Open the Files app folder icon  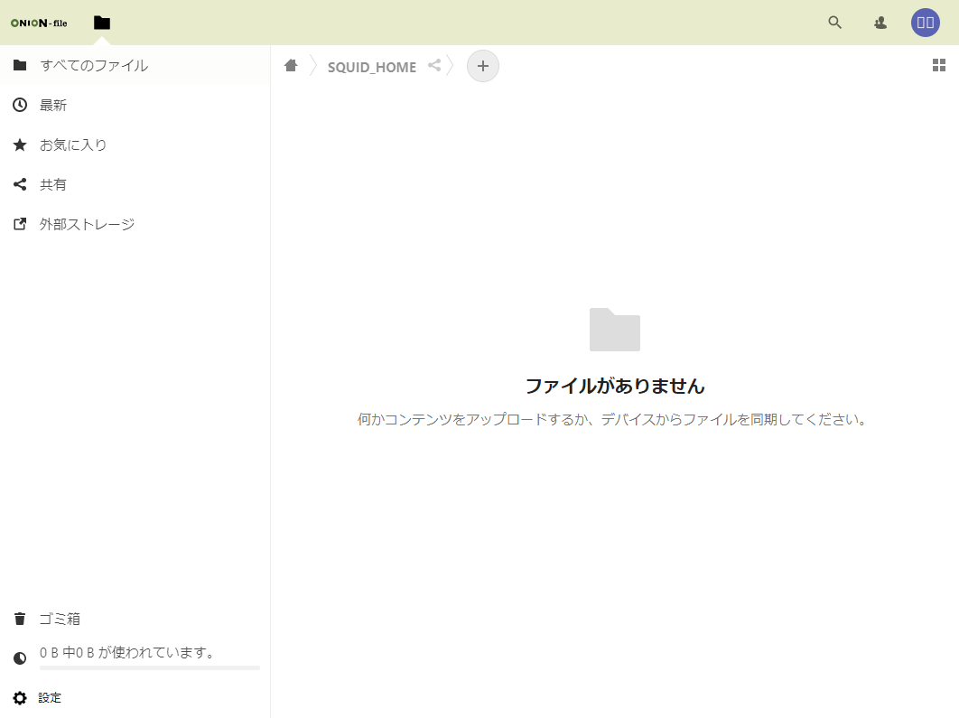(x=102, y=23)
